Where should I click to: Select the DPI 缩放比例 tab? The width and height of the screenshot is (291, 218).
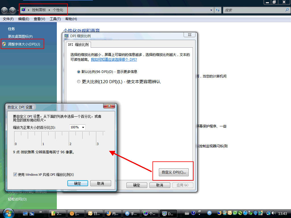(78, 45)
